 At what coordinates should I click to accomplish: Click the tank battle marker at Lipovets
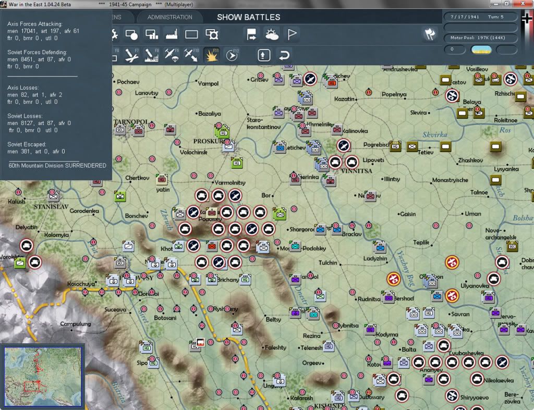coord(352,162)
